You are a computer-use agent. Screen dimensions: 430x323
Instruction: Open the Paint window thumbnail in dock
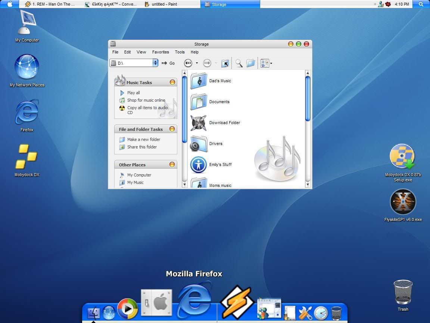coord(290,313)
